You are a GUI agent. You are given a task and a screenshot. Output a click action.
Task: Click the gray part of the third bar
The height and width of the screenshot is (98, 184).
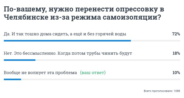click(101, 79)
